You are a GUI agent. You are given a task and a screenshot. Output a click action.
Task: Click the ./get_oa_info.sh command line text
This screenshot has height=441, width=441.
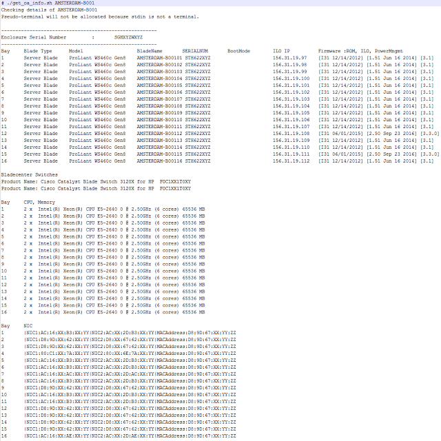47,3
